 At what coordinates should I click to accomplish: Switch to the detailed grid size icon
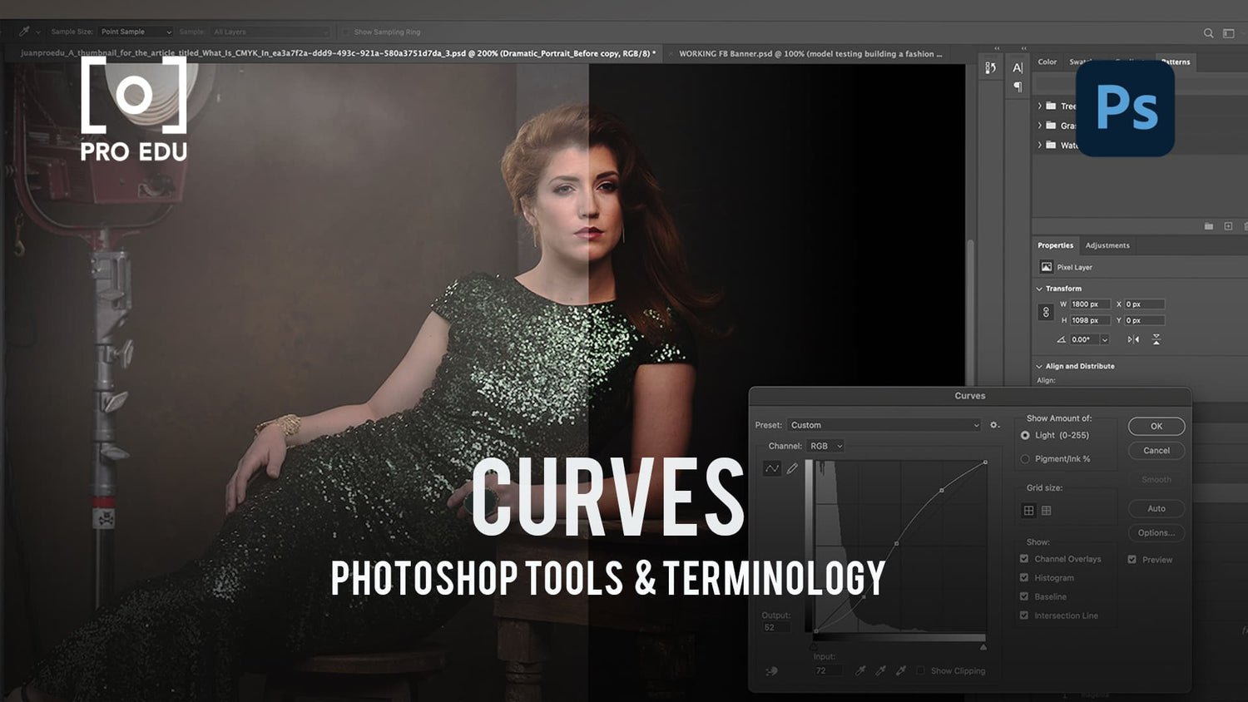point(1047,510)
